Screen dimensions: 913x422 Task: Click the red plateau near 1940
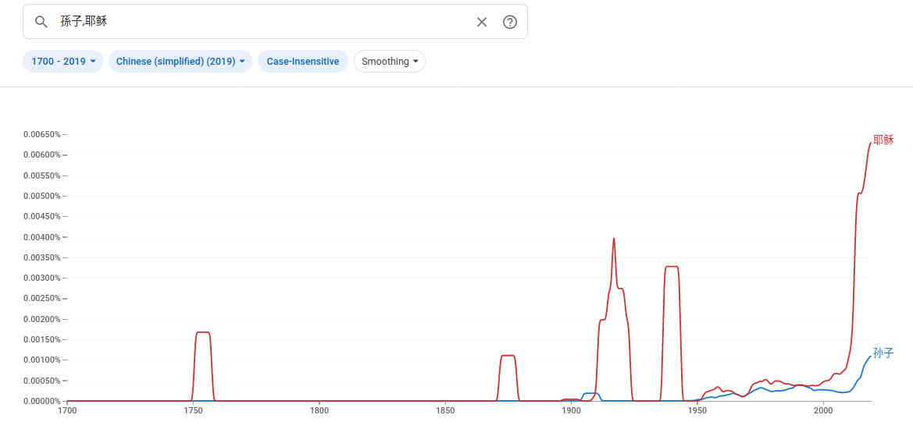(x=671, y=267)
